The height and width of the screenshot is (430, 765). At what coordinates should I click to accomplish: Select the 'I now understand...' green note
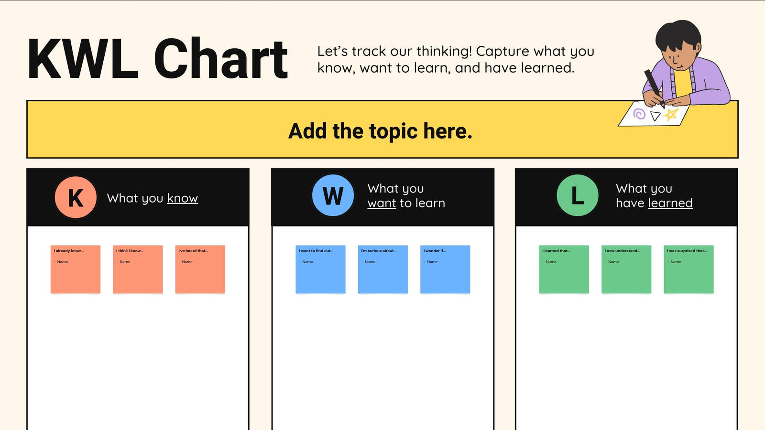tap(626, 269)
